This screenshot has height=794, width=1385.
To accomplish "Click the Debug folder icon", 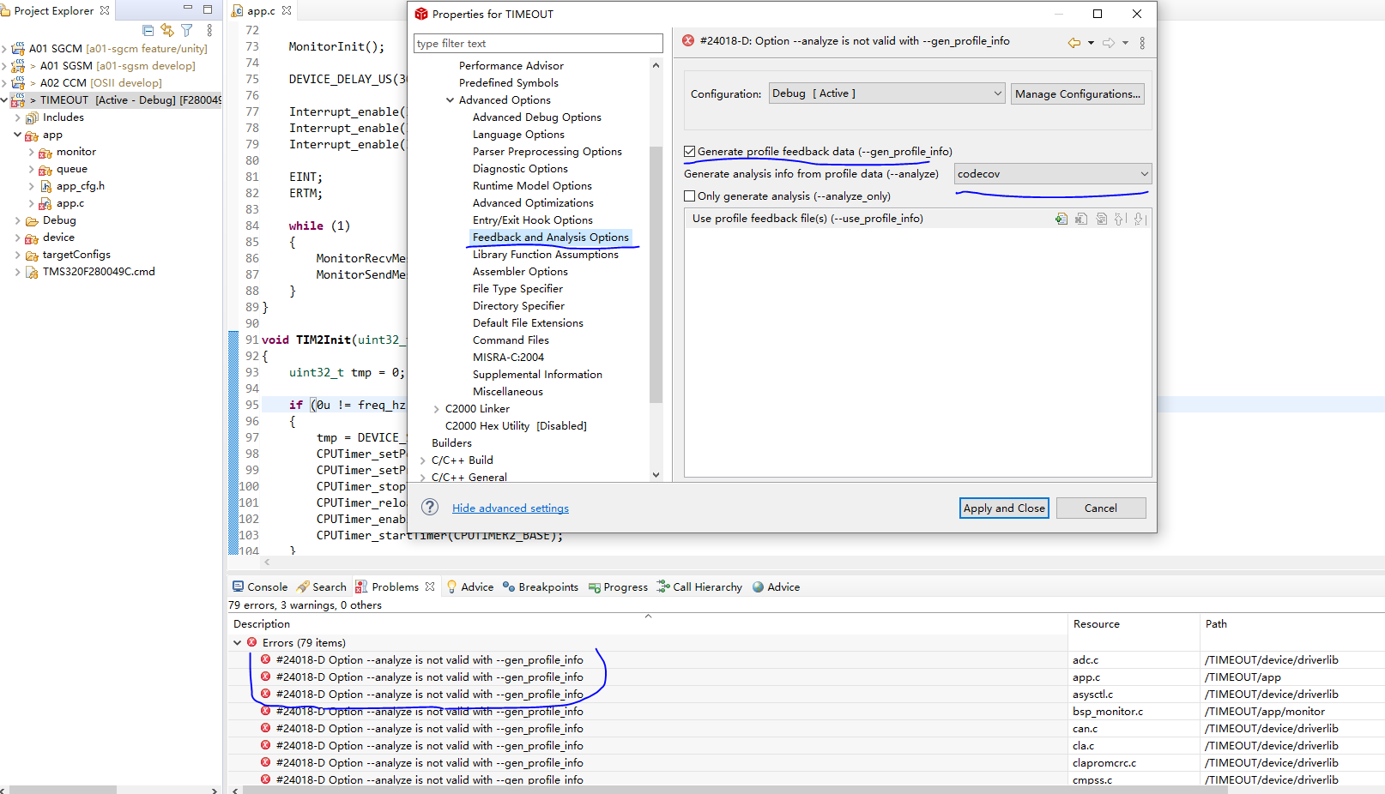I will [x=32, y=220].
